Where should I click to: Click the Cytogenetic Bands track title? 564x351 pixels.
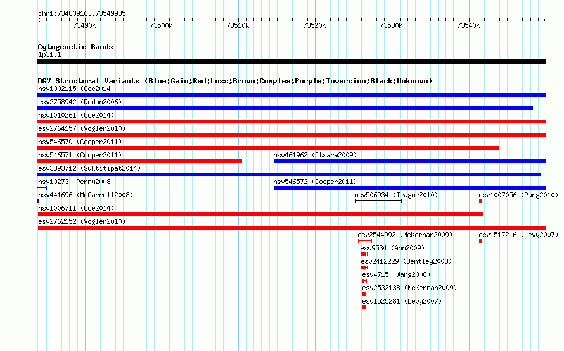click(x=75, y=47)
